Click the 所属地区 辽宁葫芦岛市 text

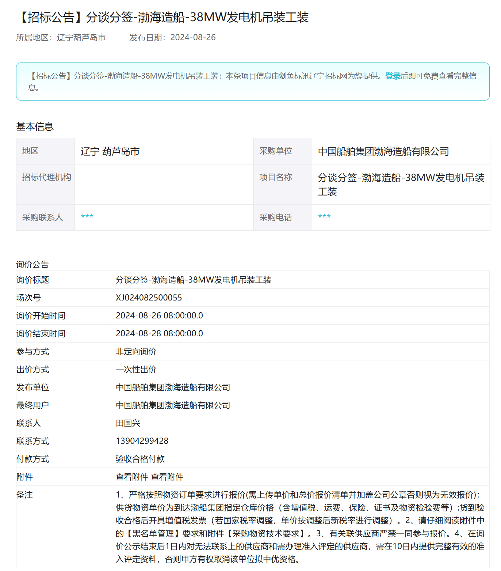[61, 37]
